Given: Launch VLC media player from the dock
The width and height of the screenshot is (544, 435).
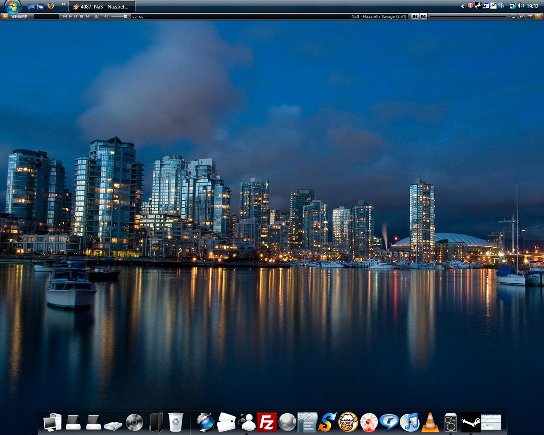Looking at the screenshot, I should pos(430,423).
